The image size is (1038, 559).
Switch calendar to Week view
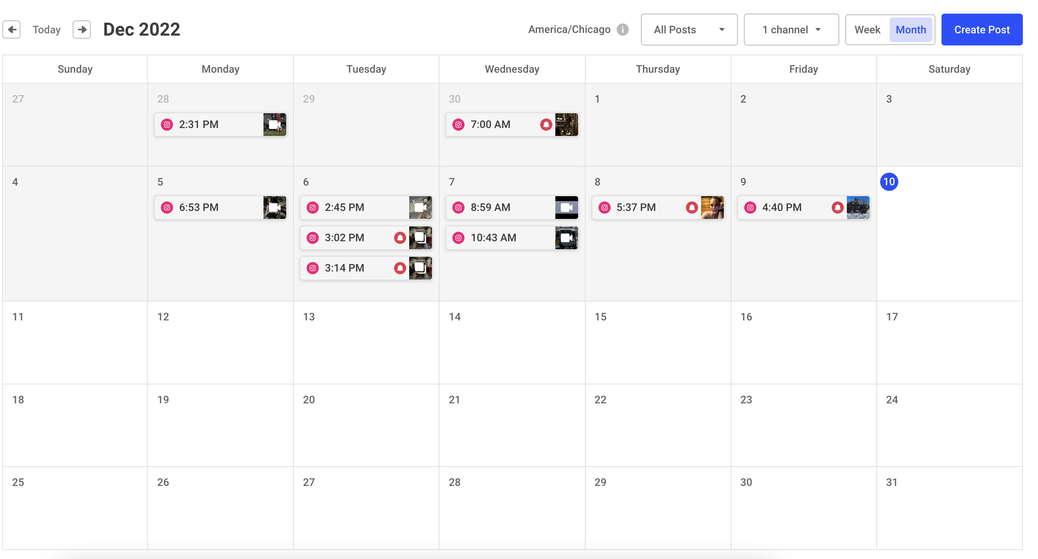[x=867, y=30]
